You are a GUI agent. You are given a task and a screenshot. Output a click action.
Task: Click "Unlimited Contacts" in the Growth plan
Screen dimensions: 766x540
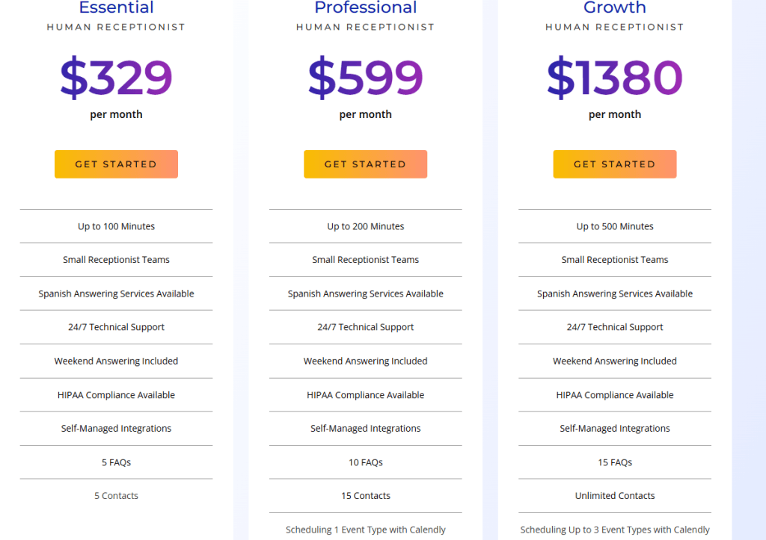(x=614, y=496)
